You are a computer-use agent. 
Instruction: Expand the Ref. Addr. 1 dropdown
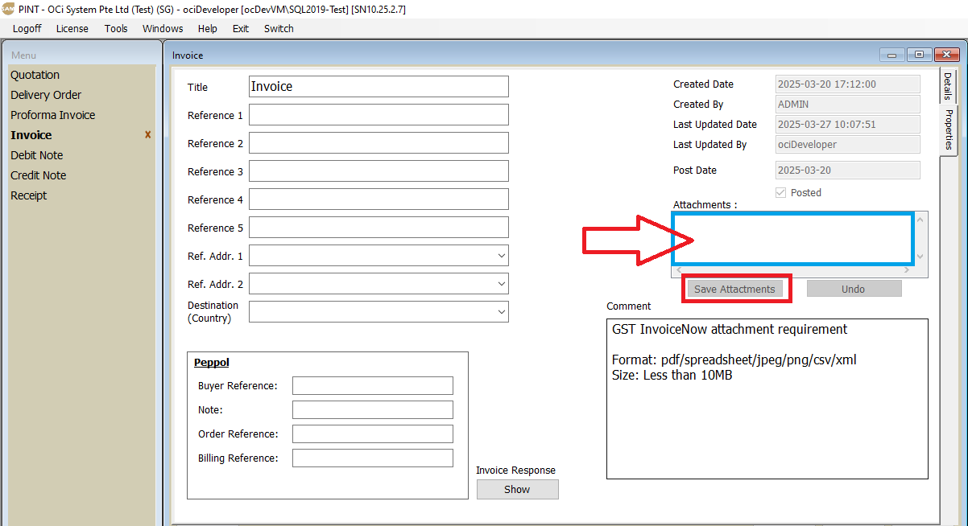tap(502, 256)
